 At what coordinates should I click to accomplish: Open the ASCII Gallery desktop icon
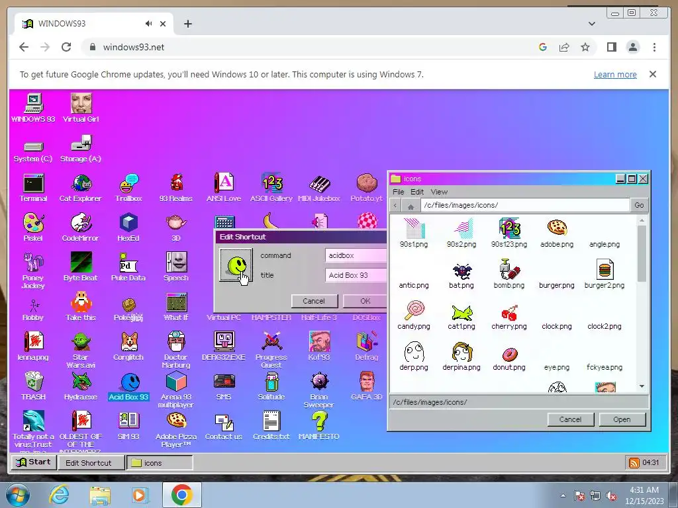click(x=271, y=188)
